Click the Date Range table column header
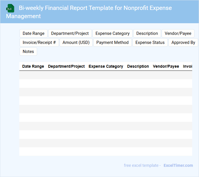The image size is (199, 177). (x=33, y=66)
